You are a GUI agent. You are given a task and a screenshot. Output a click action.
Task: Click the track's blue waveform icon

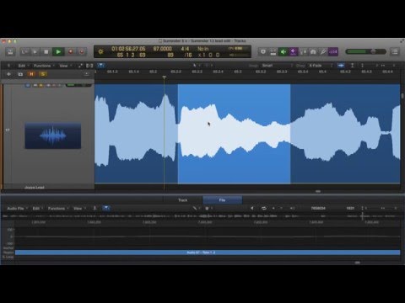[x=53, y=136]
